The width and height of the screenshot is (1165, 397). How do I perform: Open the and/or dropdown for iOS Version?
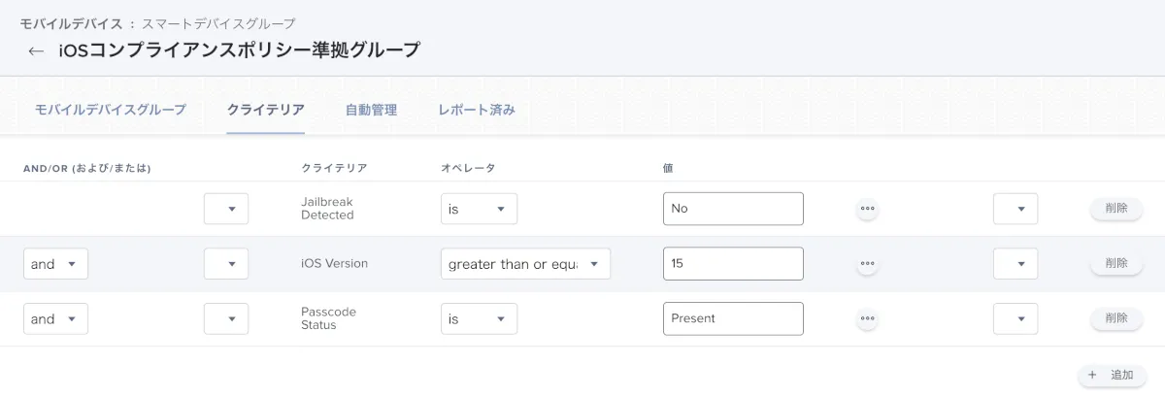click(x=55, y=264)
